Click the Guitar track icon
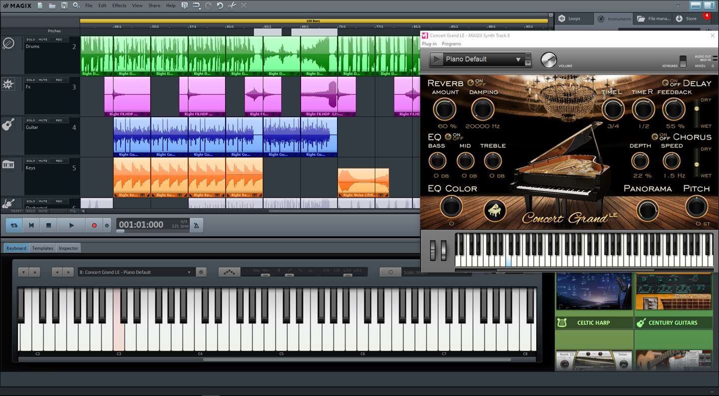The width and height of the screenshot is (719, 396). pos(8,125)
